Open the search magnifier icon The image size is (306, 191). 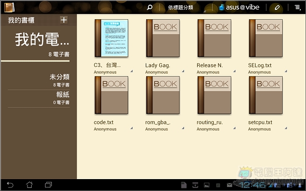pyautogui.click(x=149, y=7)
